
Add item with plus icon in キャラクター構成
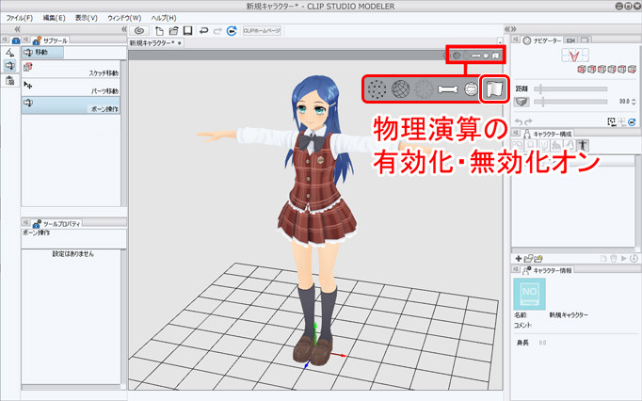pyautogui.click(x=519, y=259)
